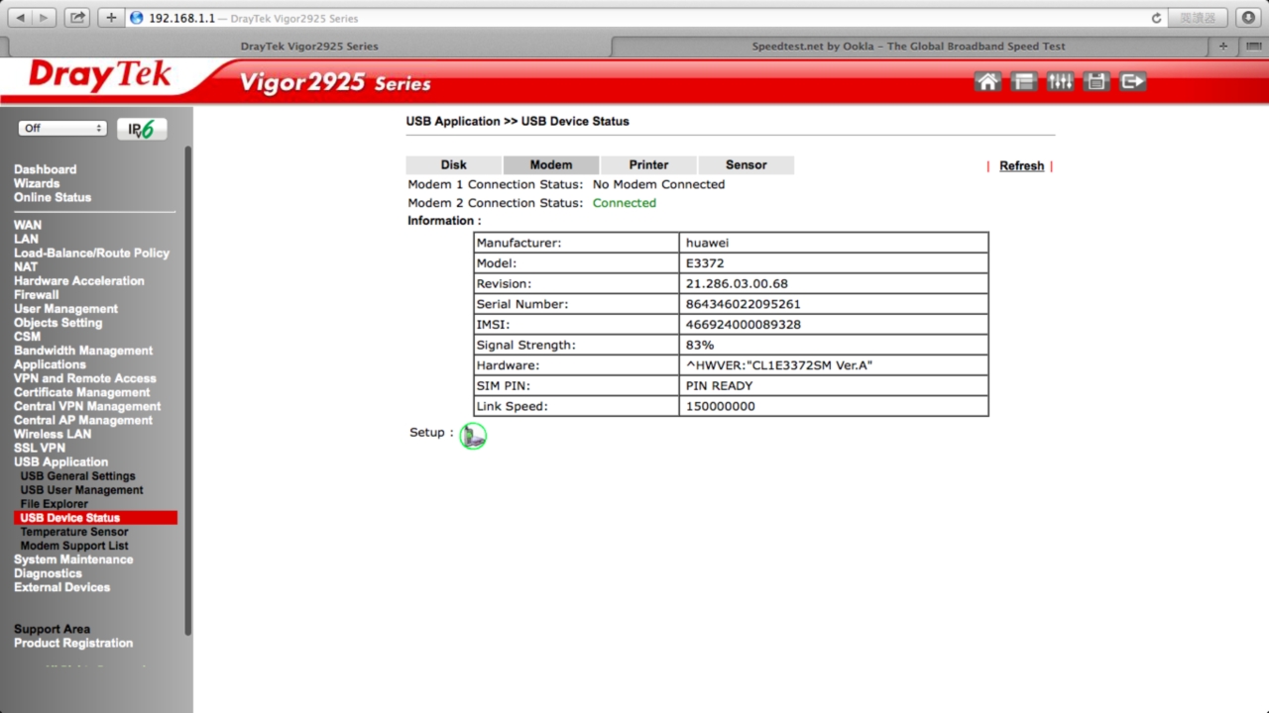Click the E3372 model value
The height and width of the screenshot is (713, 1269).
tap(705, 263)
